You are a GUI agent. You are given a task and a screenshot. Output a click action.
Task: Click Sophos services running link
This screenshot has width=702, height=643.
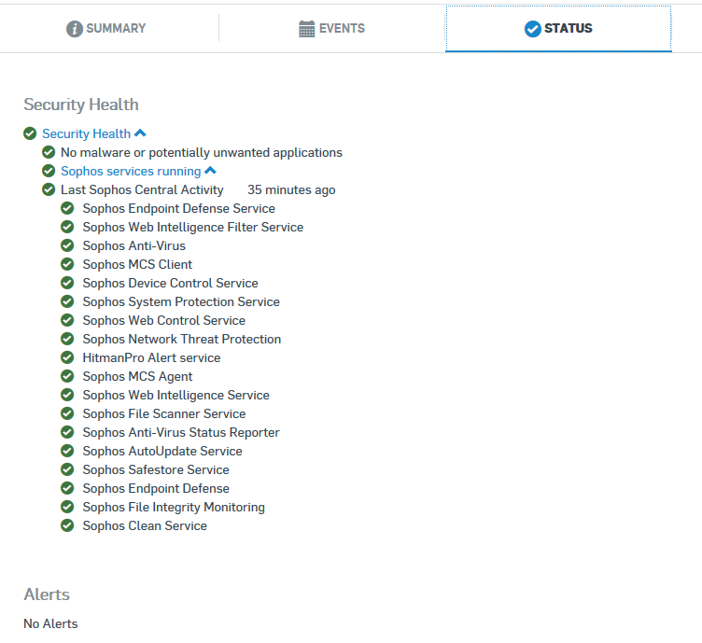click(131, 172)
